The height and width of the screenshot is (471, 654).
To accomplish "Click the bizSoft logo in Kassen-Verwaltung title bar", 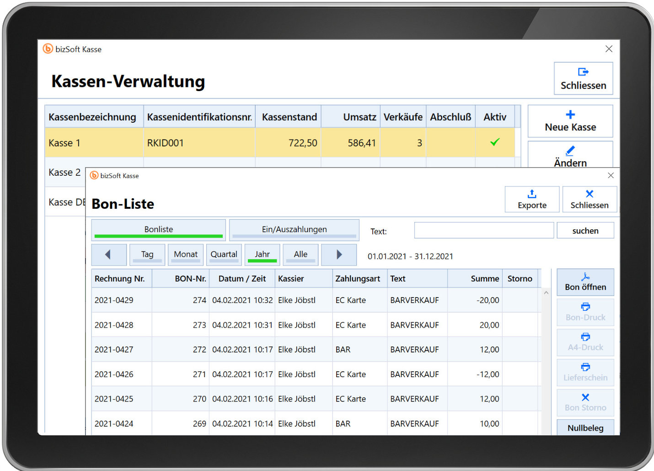I will tap(48, 49).
